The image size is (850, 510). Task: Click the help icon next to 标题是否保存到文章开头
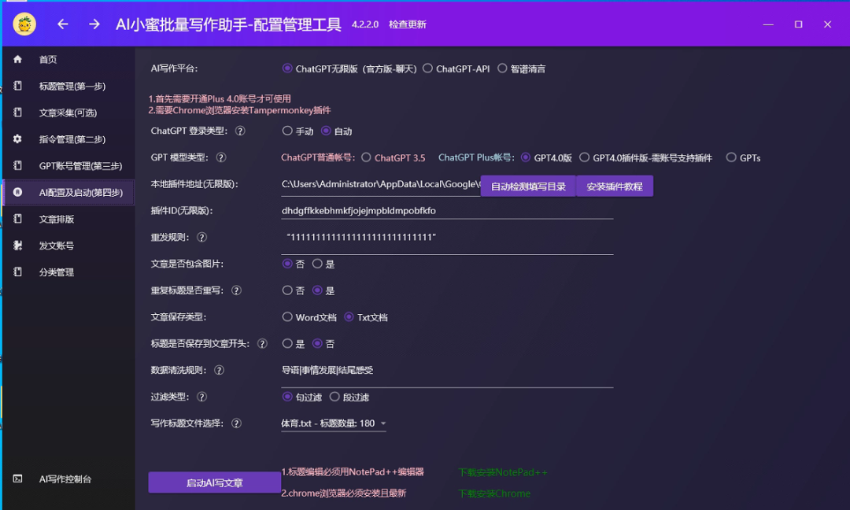[x=262, y=344]
